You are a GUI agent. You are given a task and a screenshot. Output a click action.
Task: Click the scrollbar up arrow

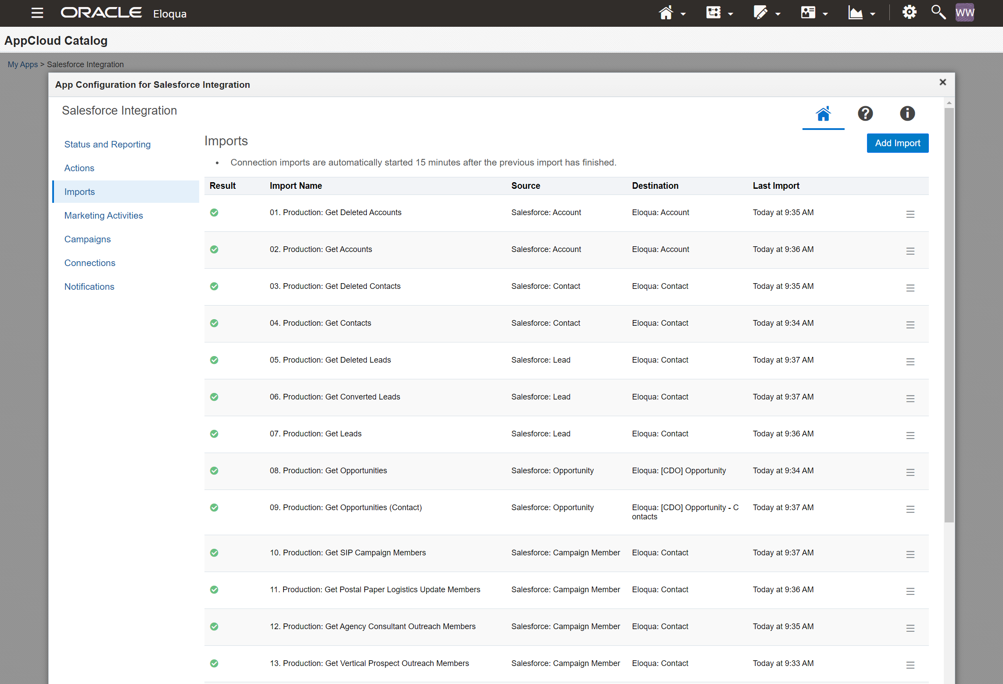click(949, 103)
